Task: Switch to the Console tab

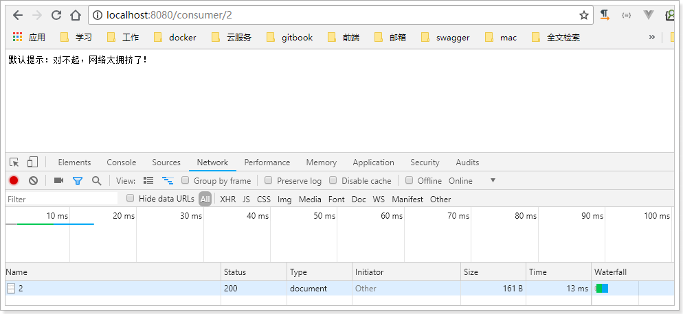Action: point(121,162)
